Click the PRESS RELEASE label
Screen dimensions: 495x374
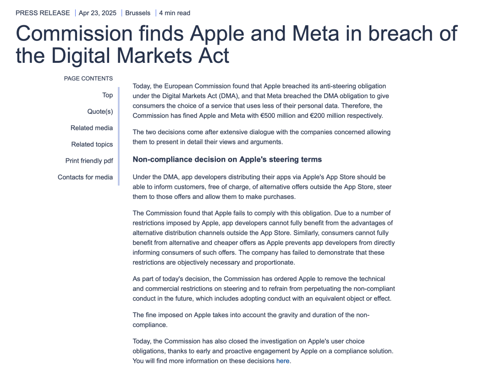[x=43, y=13]
